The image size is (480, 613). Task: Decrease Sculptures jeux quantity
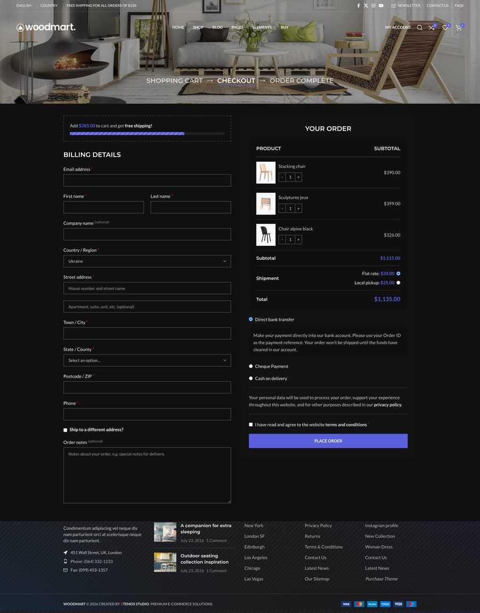pos(282,208)
